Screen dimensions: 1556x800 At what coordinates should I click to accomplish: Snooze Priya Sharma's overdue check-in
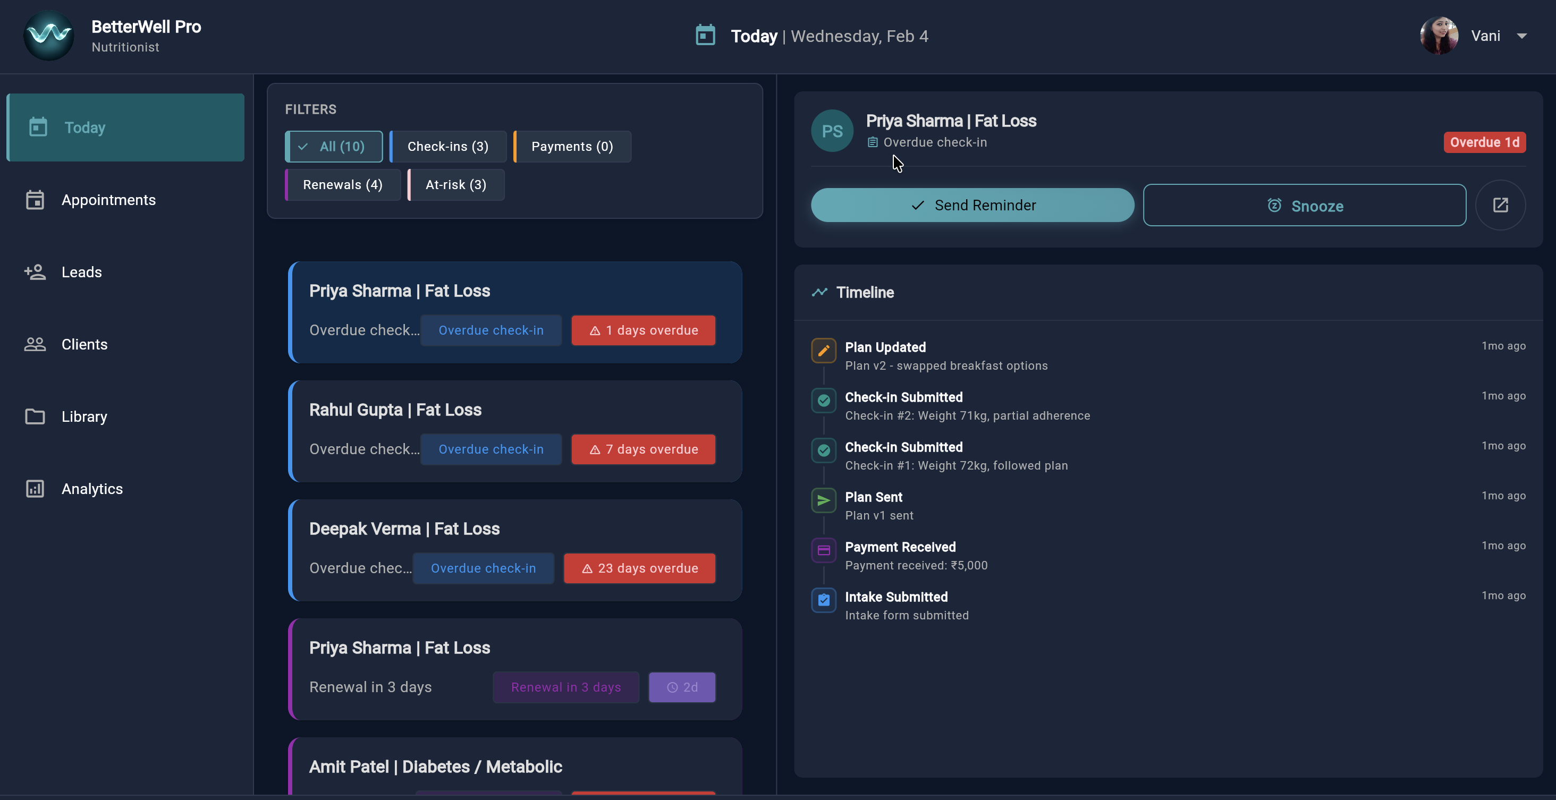point(1305,205)
